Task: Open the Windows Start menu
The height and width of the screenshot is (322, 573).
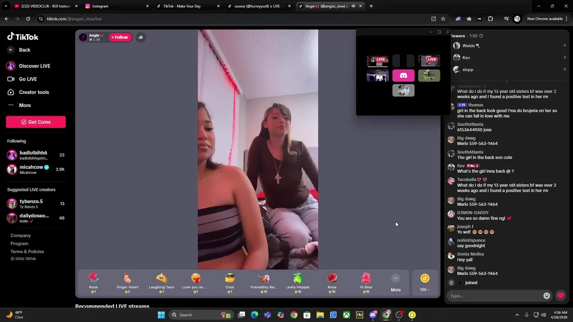Action: 161,315
